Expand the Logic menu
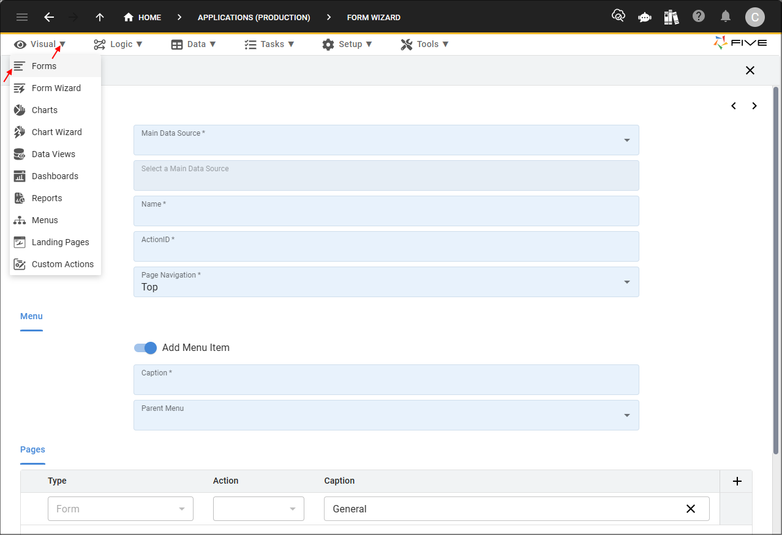The width and height of the screenshot is (782, 535). (118, 44)
